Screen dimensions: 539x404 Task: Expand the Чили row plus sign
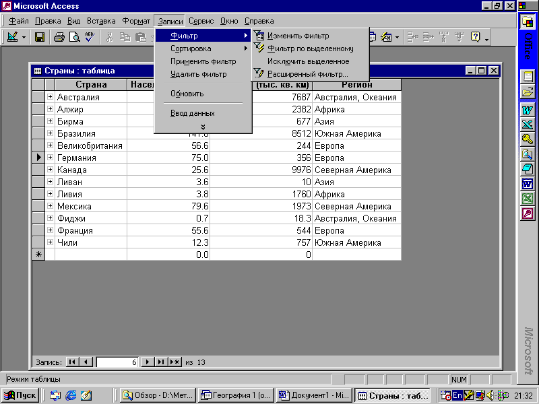(x=50, y=242)
